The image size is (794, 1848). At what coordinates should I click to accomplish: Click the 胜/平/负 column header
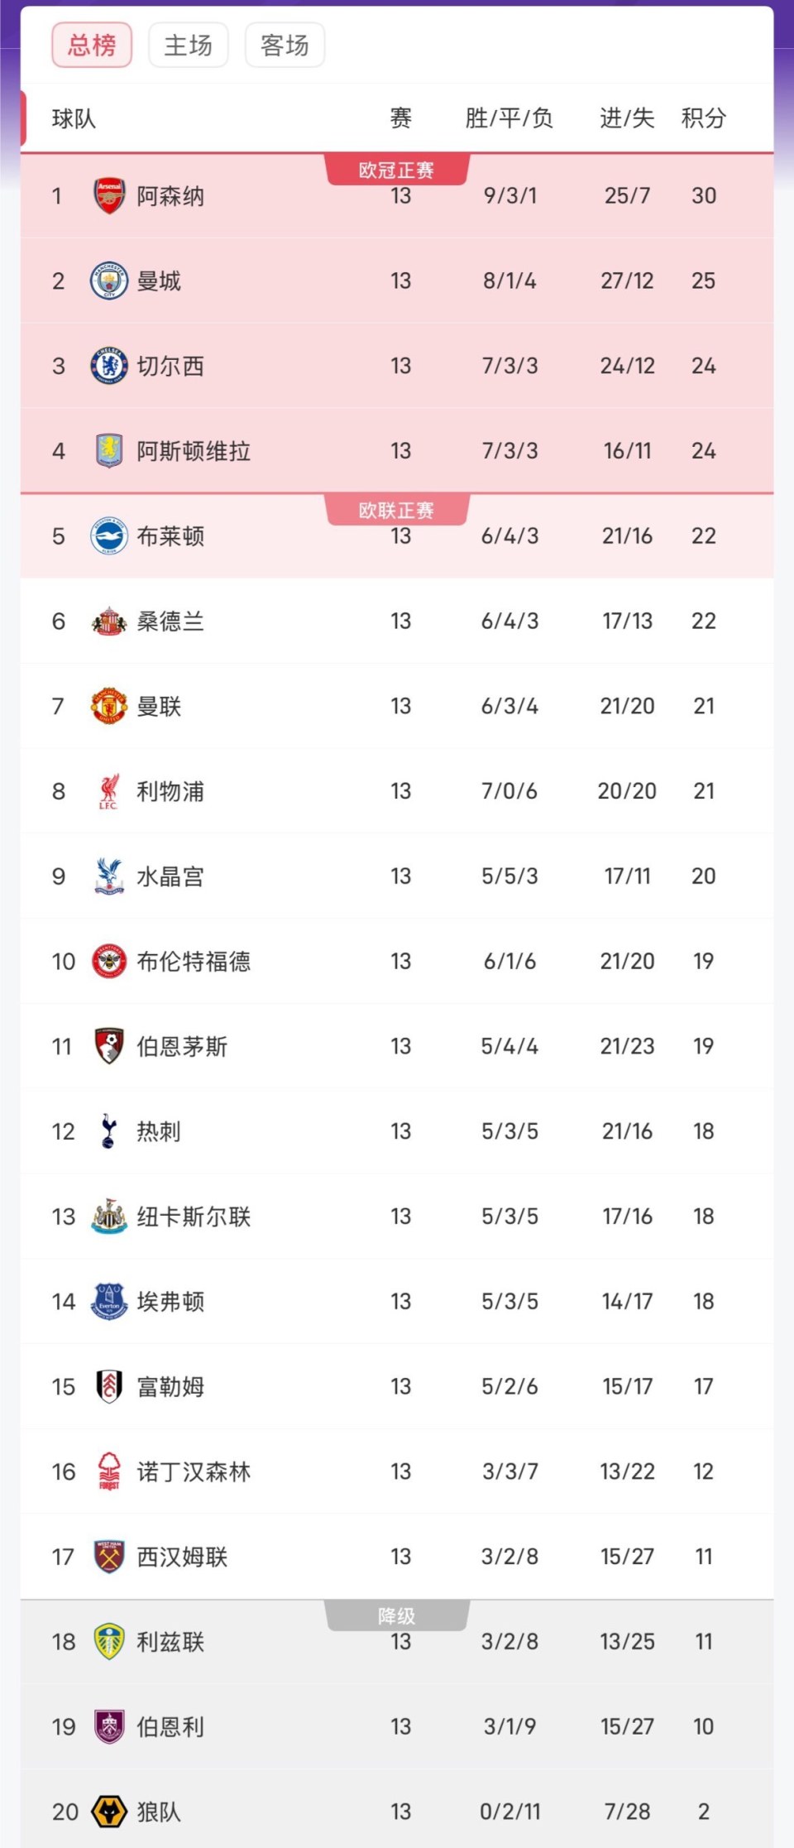pos(509,118)
